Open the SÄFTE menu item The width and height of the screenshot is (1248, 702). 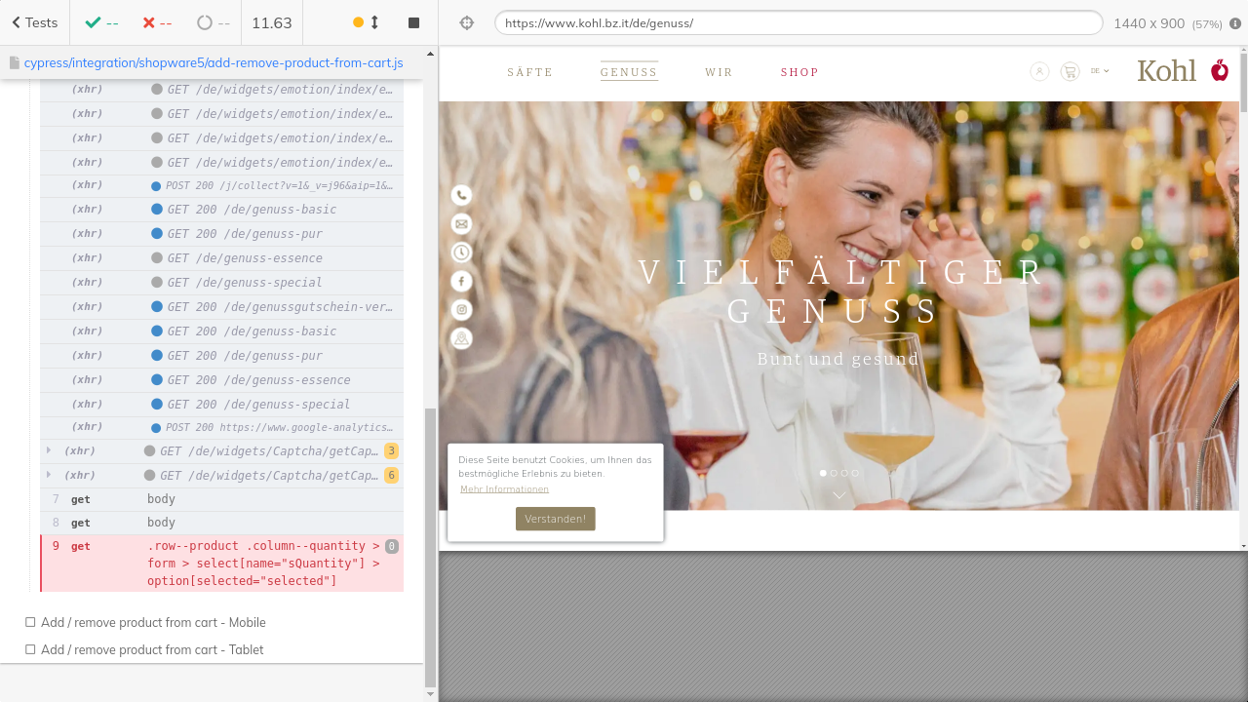pyautogui.click(x=529, y=72)
